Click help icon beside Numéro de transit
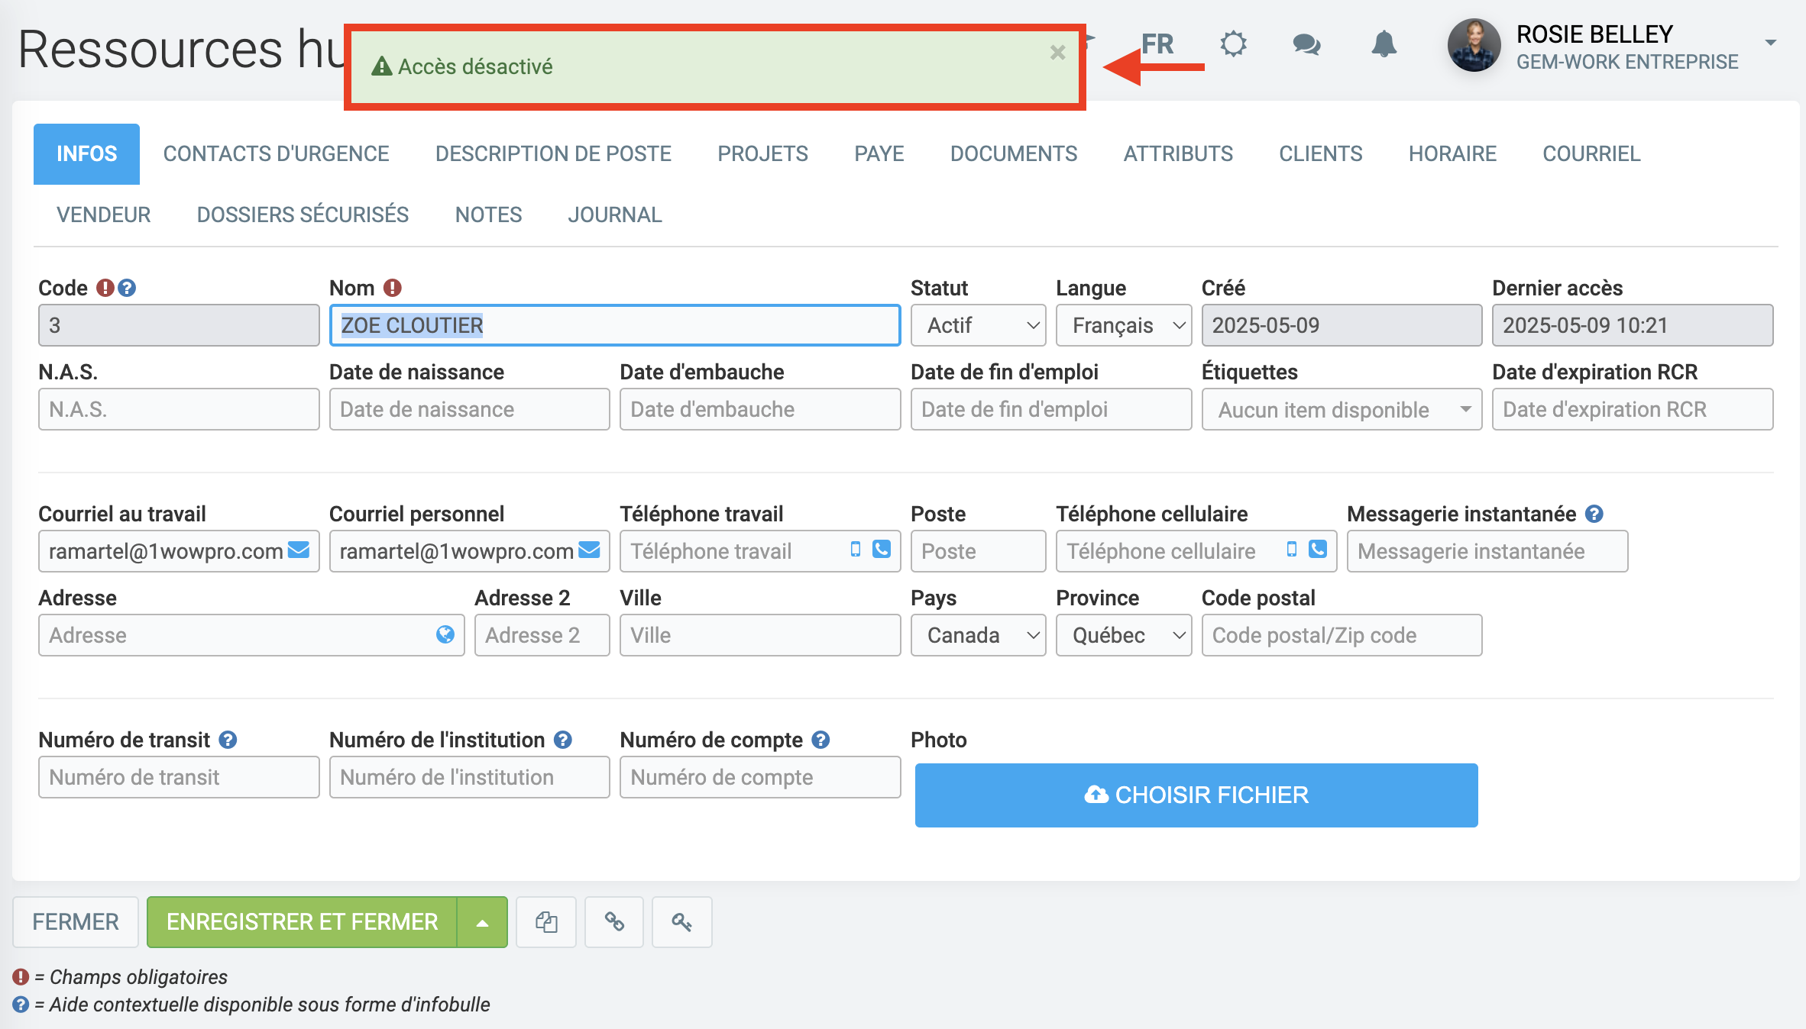1806x1029 pixels. click(228, 740)
